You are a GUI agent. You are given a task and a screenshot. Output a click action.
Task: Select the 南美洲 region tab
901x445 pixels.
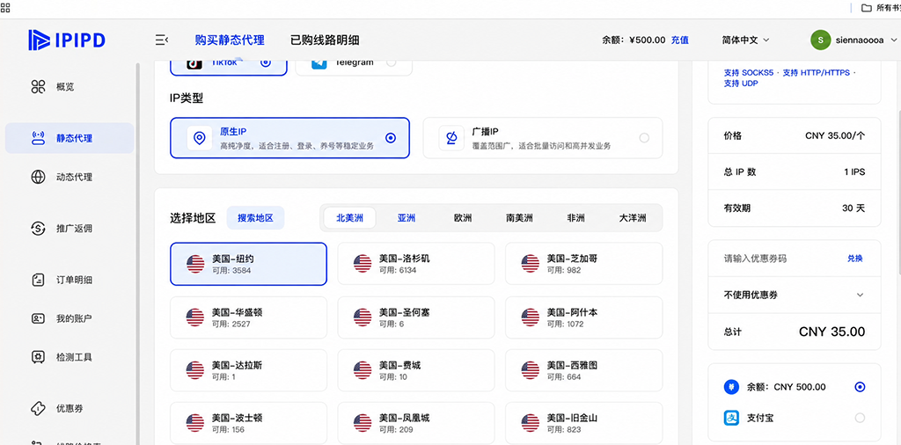pos(519,218)
